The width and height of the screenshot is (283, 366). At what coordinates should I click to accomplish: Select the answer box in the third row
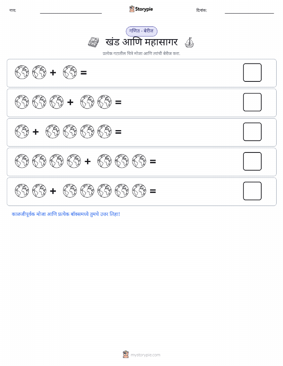[x=252, y=132]
